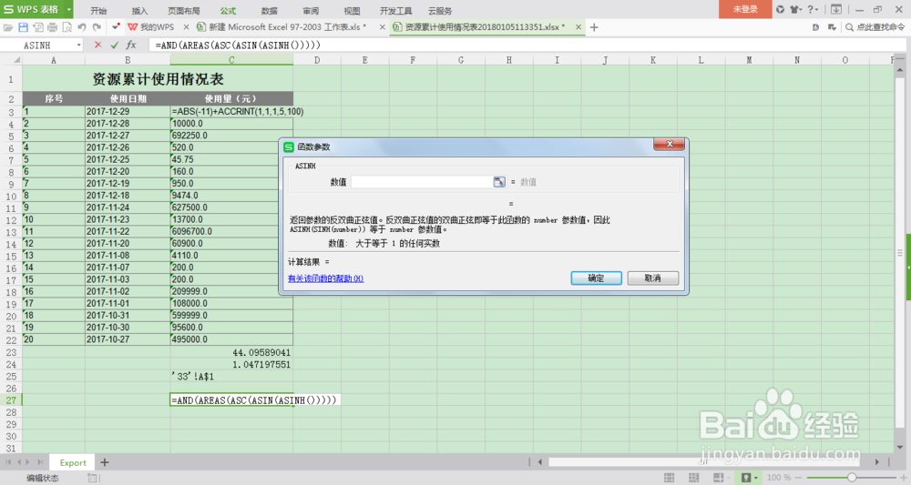Viewport: 911px width, 485px height.
Task: Open the eye-protection mode dropdown icon
Action: coord(746,478)
